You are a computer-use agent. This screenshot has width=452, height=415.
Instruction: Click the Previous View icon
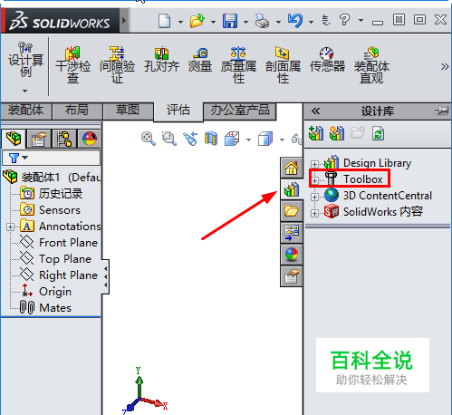190,139
